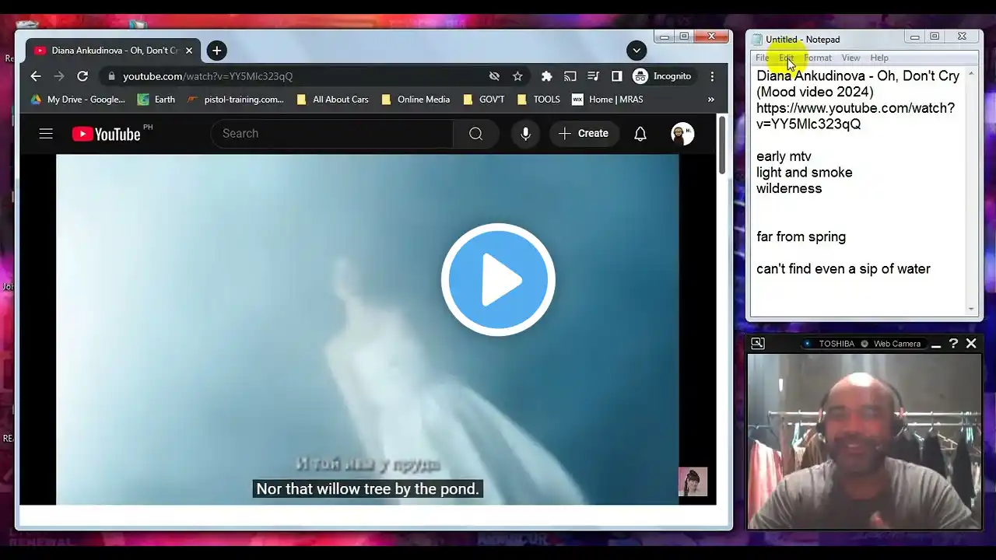Open the My Drive - Google bookmark
The height and width of the screenshot is (560, 996).
77,100
